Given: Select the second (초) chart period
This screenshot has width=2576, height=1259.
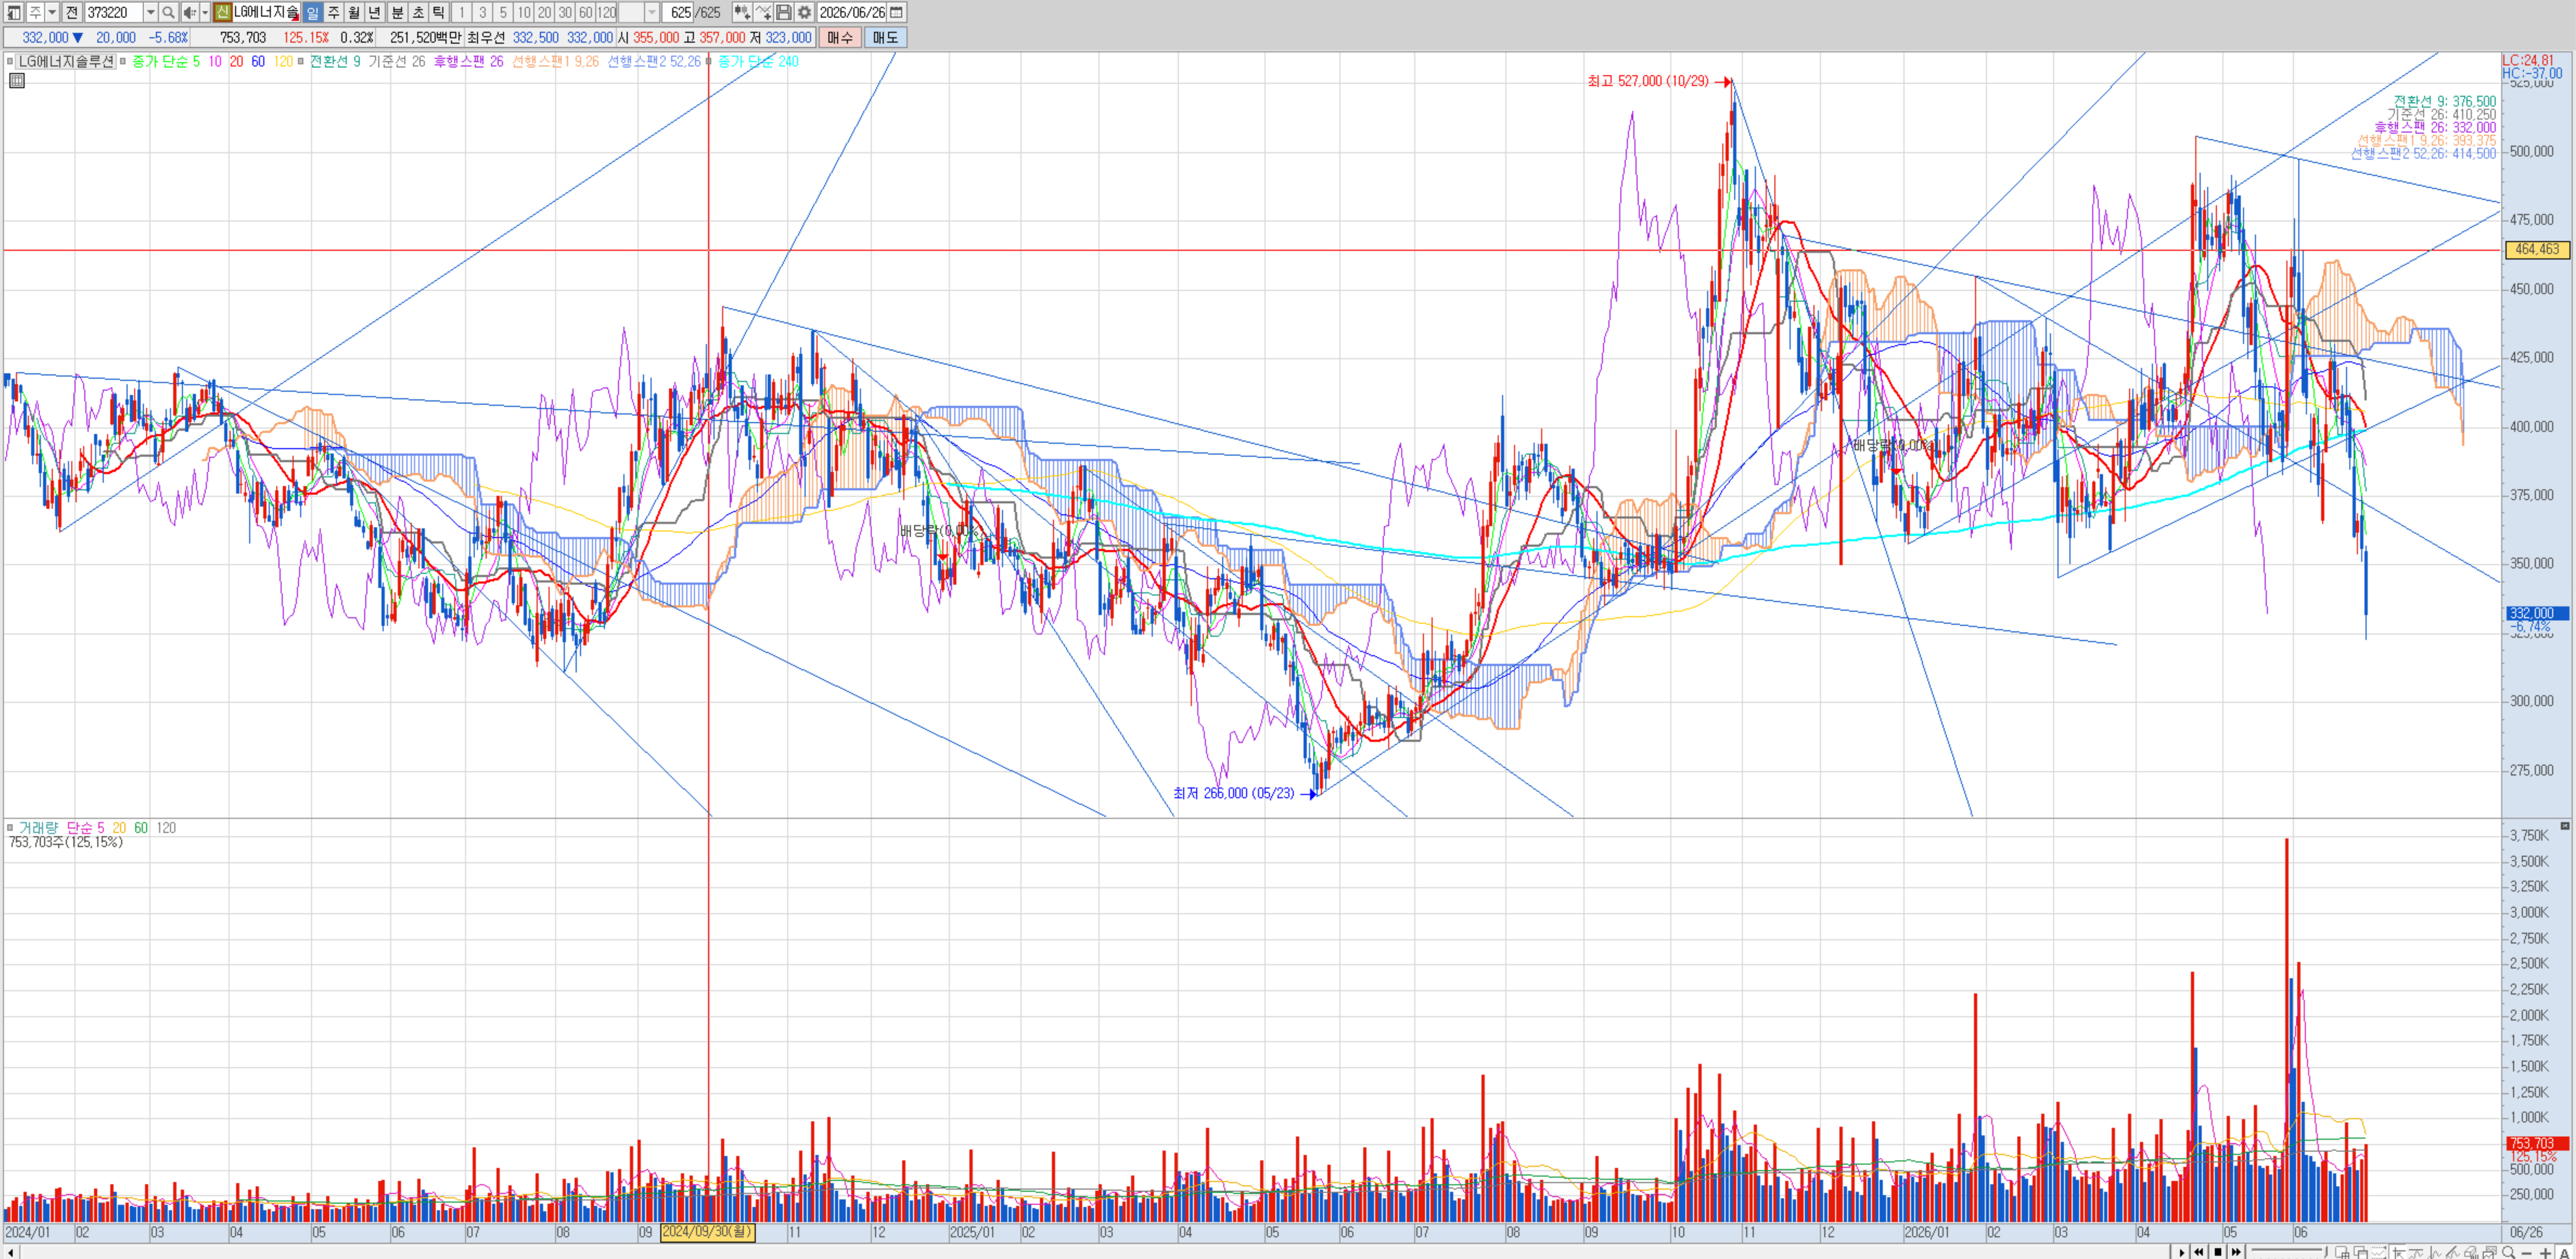Looking at the screenshot, I should pyautogui.click(x=418, y=12).
